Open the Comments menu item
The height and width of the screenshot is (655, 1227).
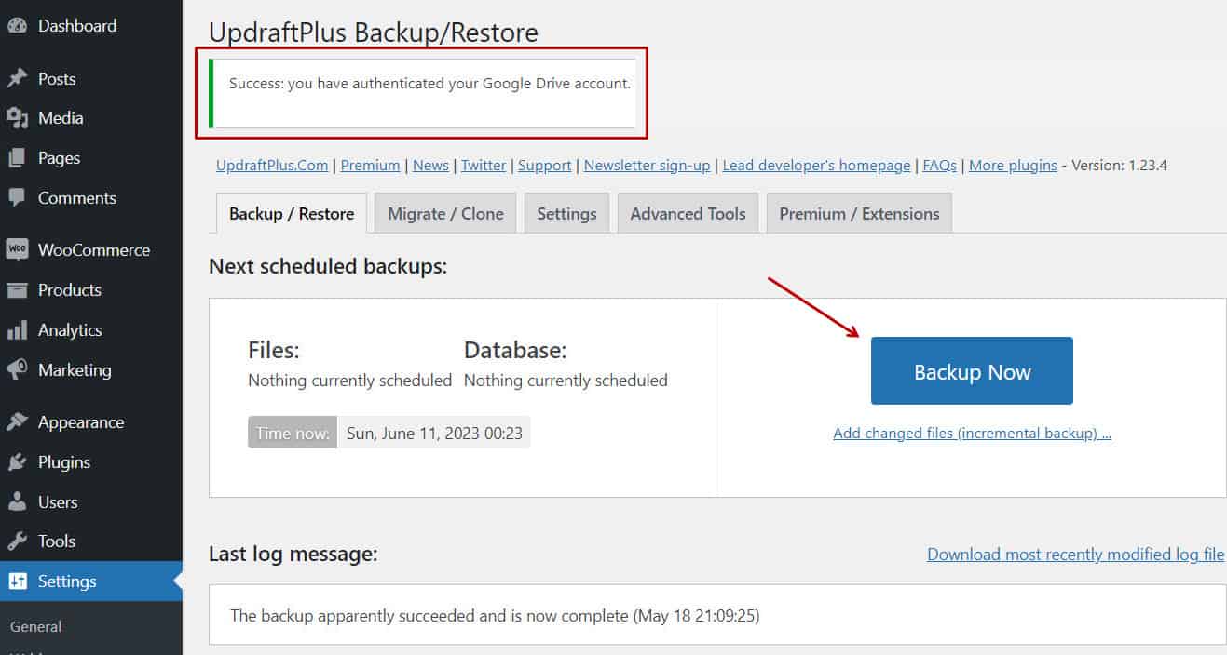[91, 198]
